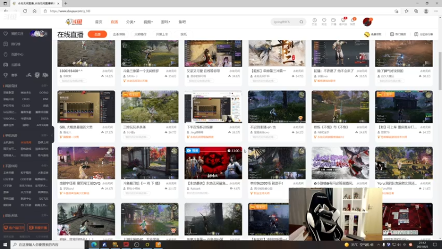Select the 大神操作 filter pill

140,34
